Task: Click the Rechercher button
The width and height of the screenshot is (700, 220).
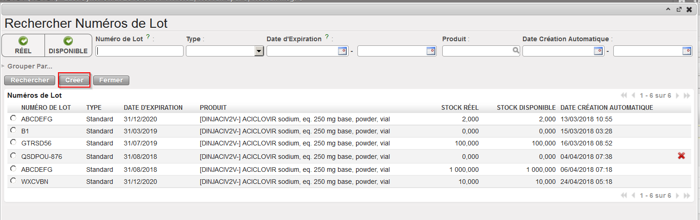Action: click(30, 80)
